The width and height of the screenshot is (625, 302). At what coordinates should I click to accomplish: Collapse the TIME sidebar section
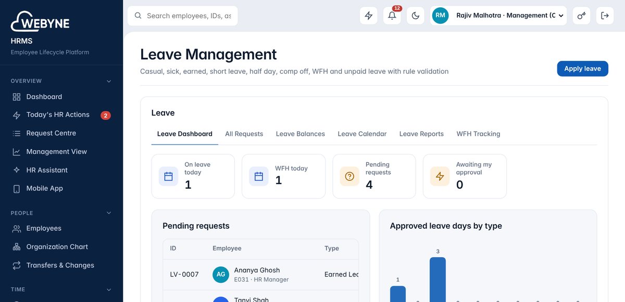click(109, 290)
